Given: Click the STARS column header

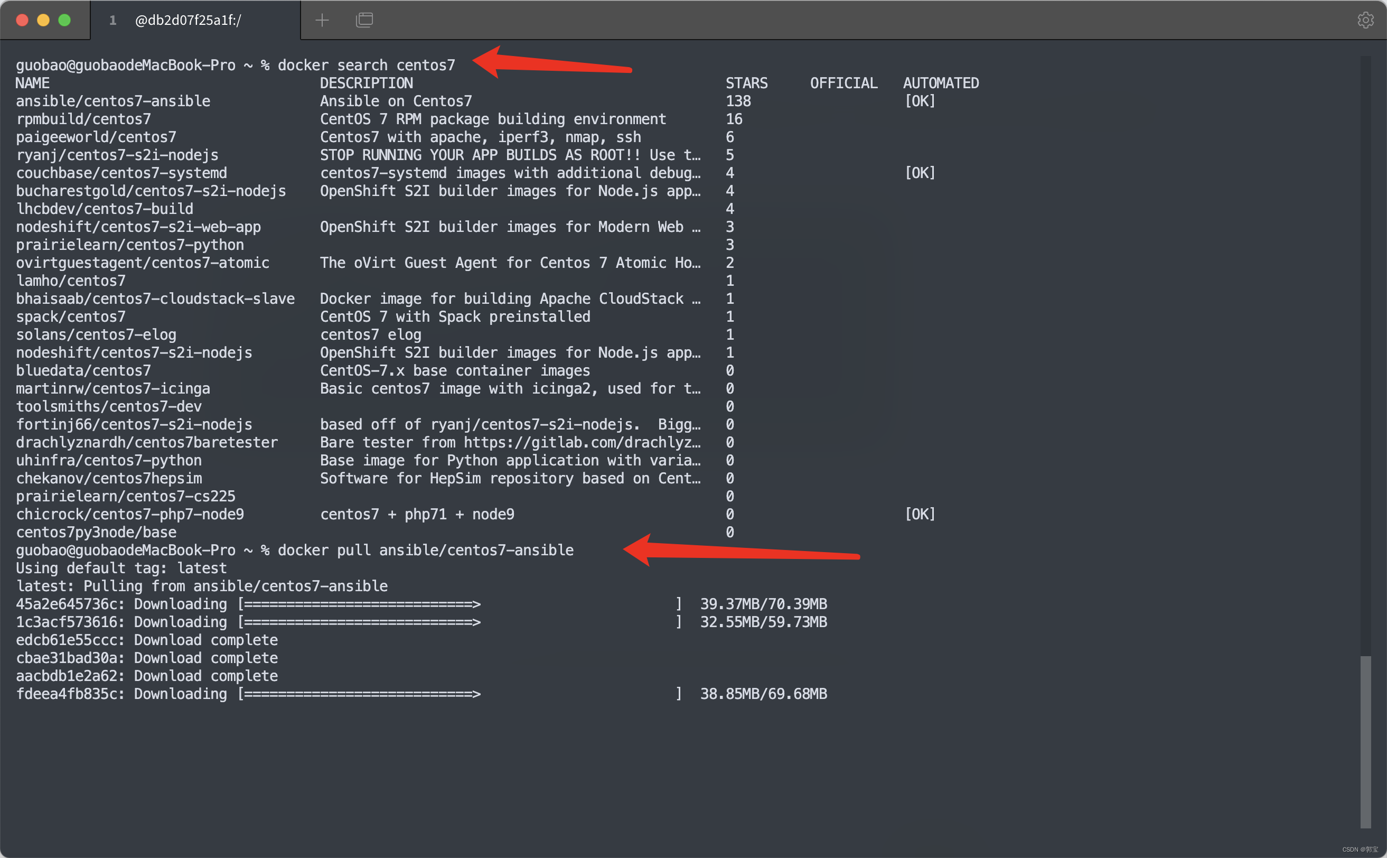Looking at the screenshot, I should click(x=746, y=82).
